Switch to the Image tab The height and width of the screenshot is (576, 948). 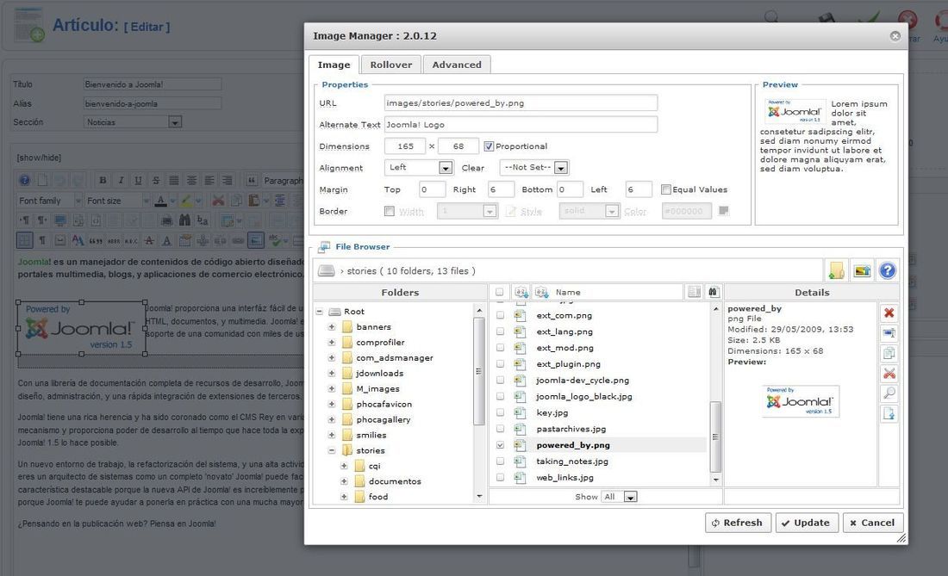(334, 65)
